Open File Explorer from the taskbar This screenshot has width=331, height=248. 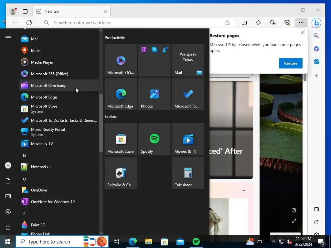pyautogui.click(x=148, y=242)
